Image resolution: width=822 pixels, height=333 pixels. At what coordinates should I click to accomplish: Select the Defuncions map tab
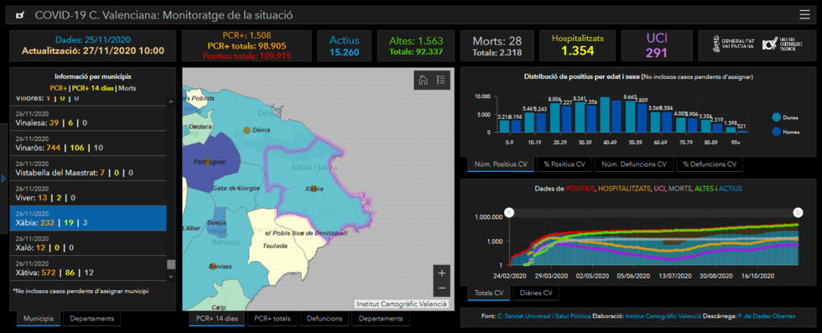click(325, 318)
